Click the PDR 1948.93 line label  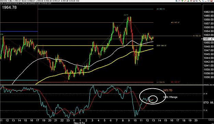click(161, 46)
